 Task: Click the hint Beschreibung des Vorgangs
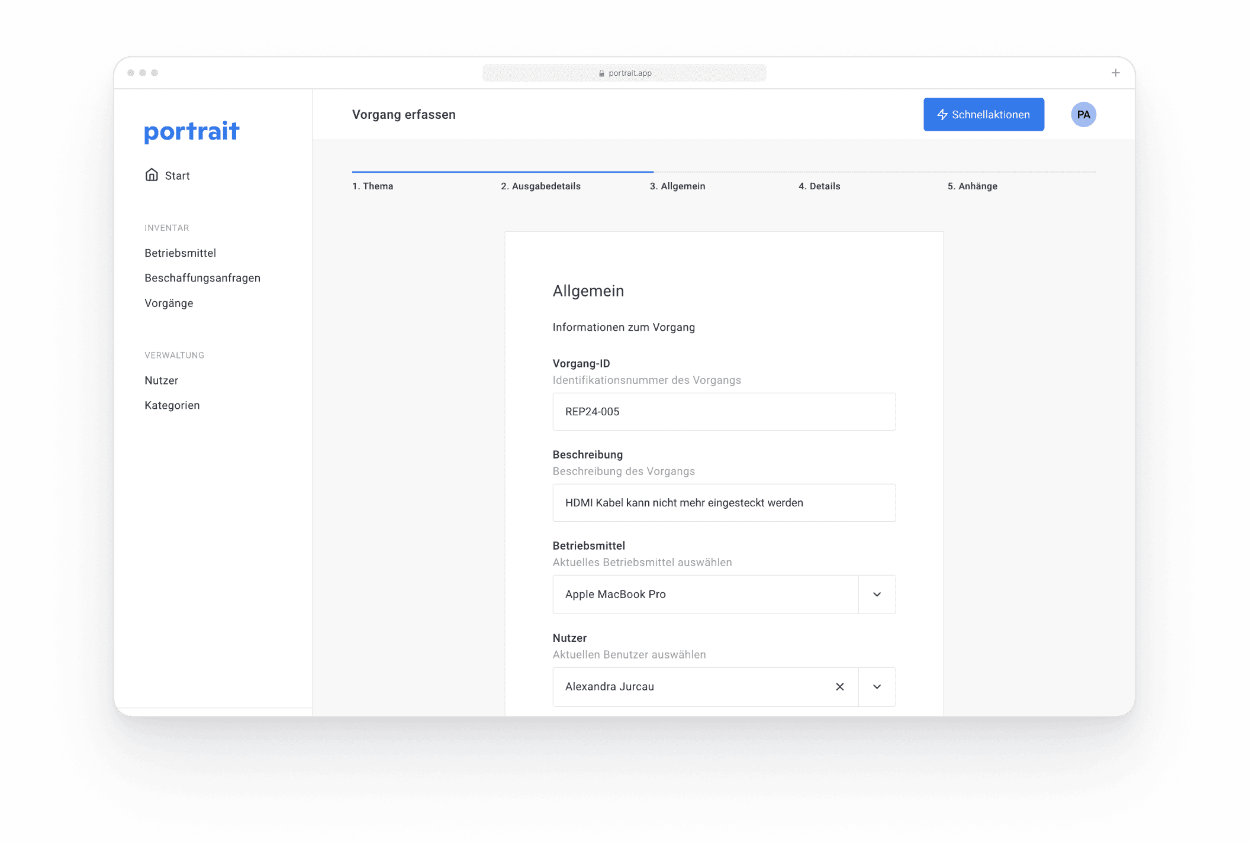click(623, 471)
